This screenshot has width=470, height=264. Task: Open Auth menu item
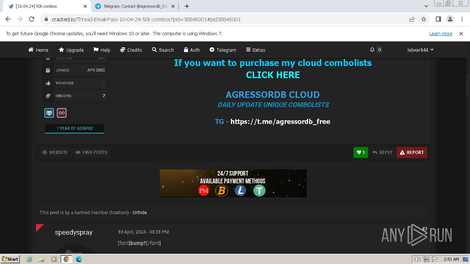pyautogui.click(x=192, y=50)
